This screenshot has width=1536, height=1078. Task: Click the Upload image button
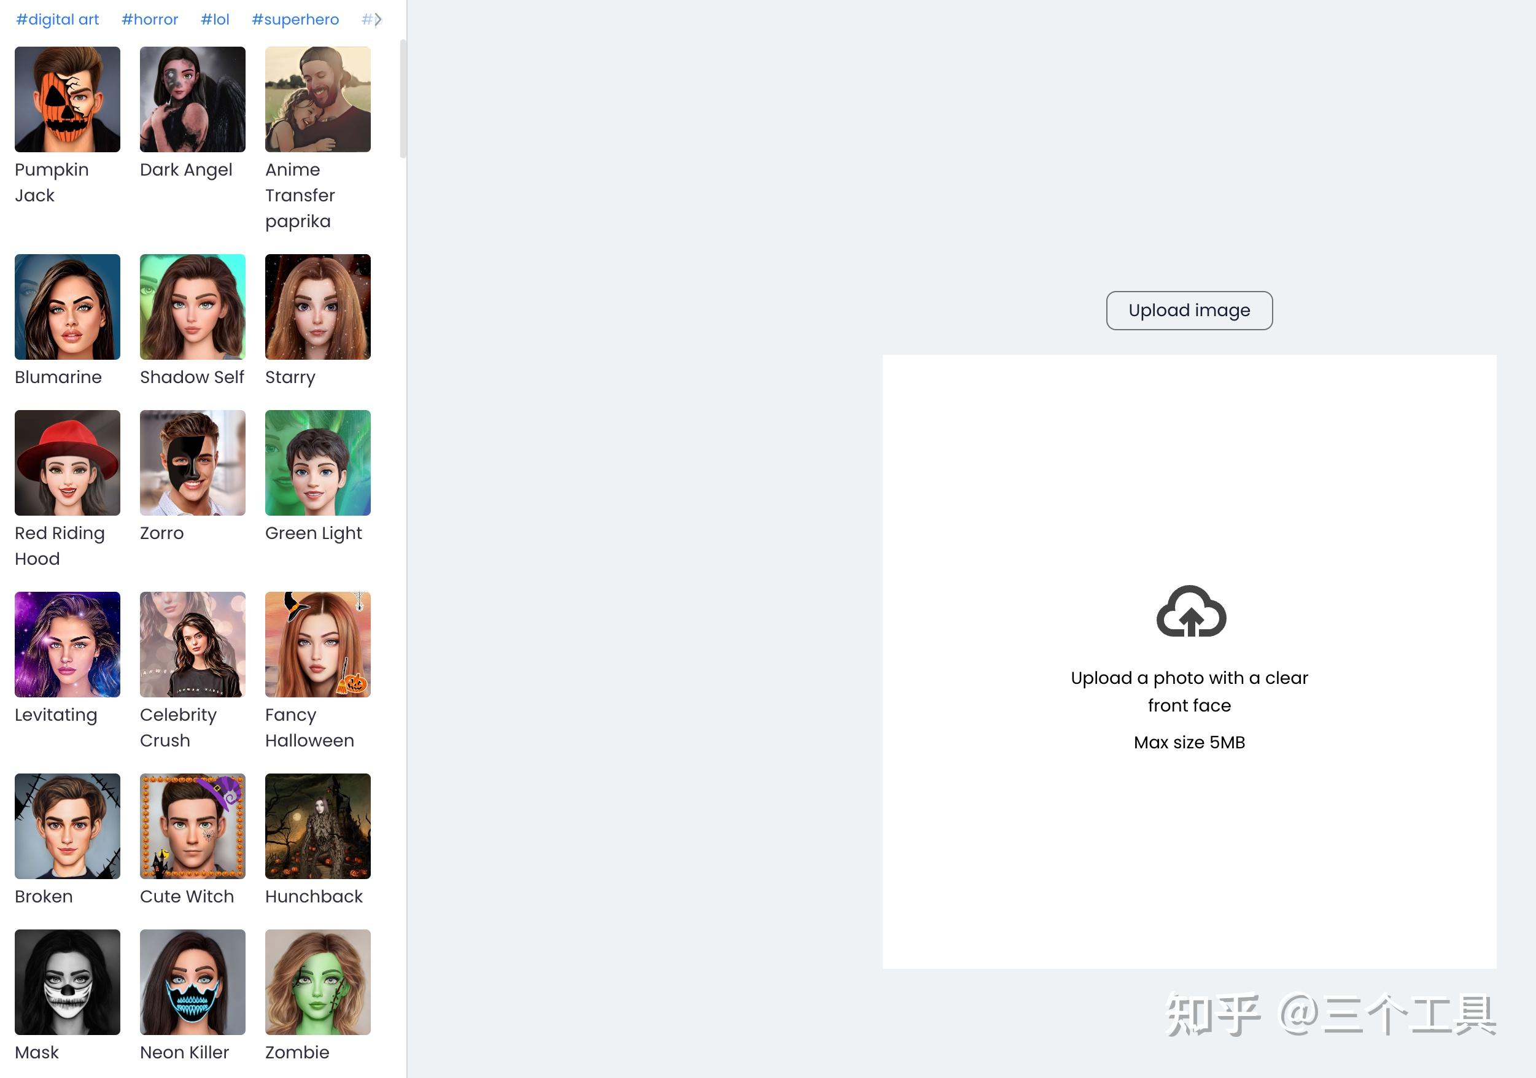point(1189,311)
